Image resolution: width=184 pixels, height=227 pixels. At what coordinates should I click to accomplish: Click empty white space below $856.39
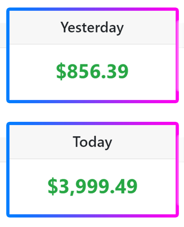click(92, 91)
